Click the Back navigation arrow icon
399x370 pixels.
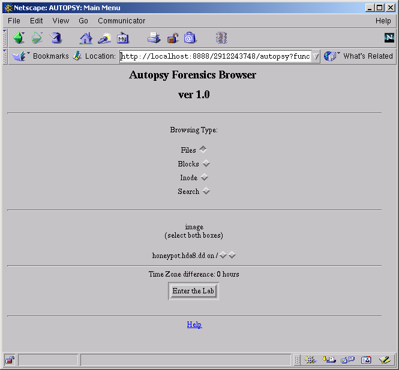coord(19,38)
